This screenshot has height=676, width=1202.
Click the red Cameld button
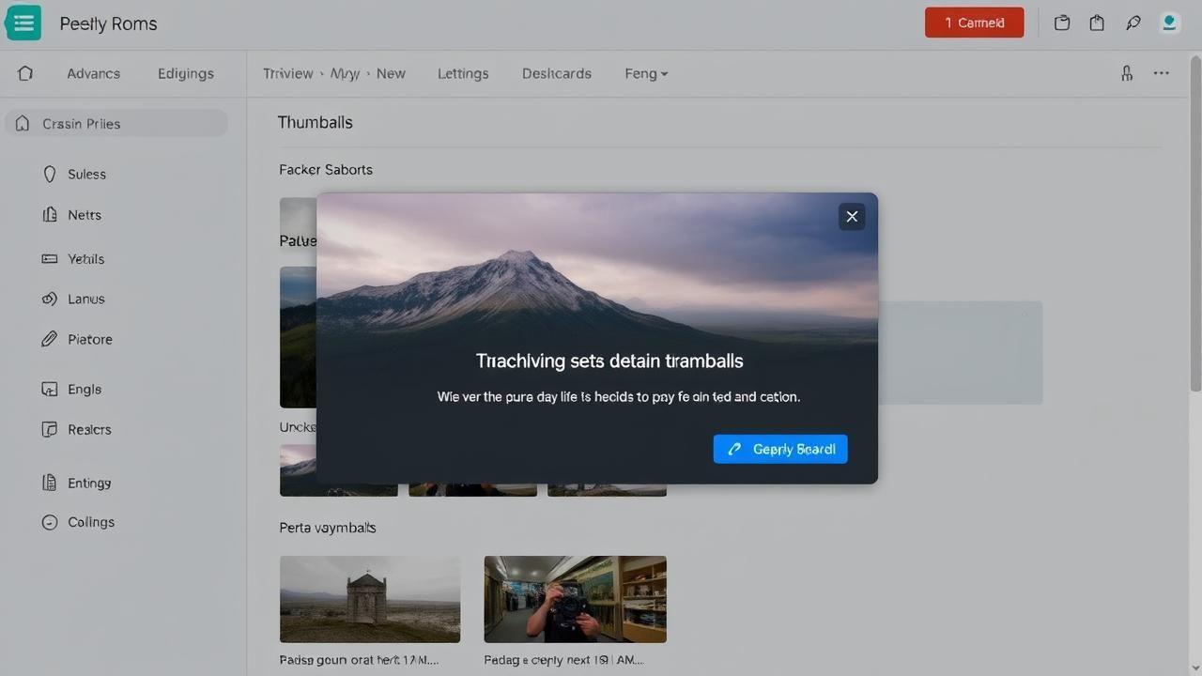(974, 23)
